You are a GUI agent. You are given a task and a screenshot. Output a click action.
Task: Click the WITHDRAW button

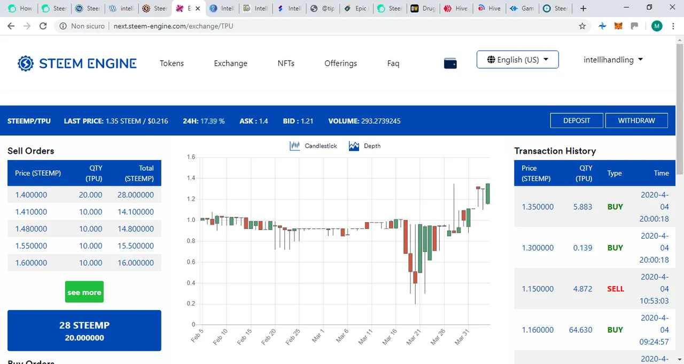636,121
